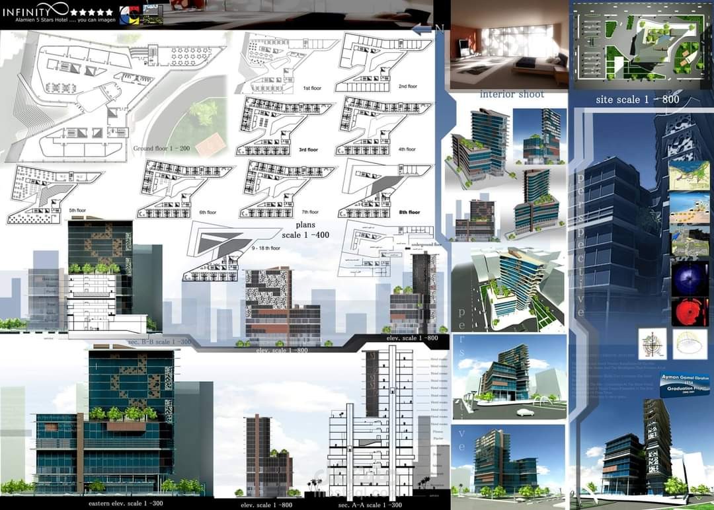The image size is (714, 510).
Task: Click the 'sec. B-B scale 1 -300' caption
Action: pos(159,342)
